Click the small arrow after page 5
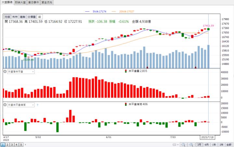Image resolution: width=234 pixels, height=147 pixels. [25, 144]
